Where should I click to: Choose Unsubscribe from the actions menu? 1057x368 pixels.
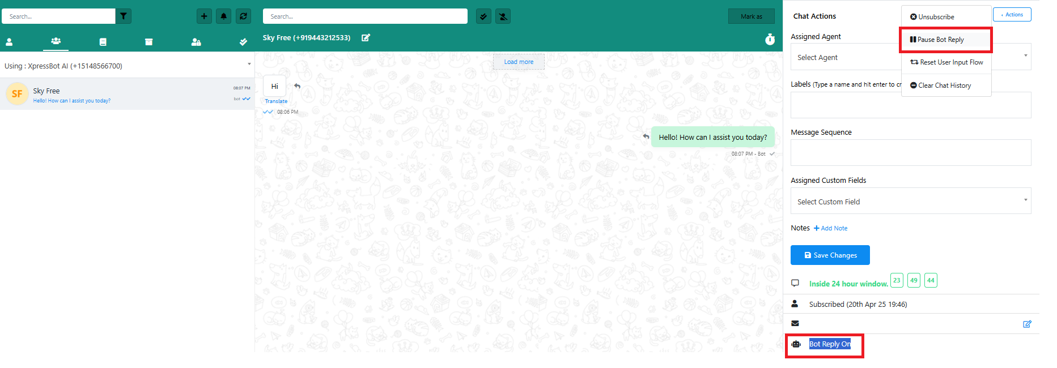(936, 17)
